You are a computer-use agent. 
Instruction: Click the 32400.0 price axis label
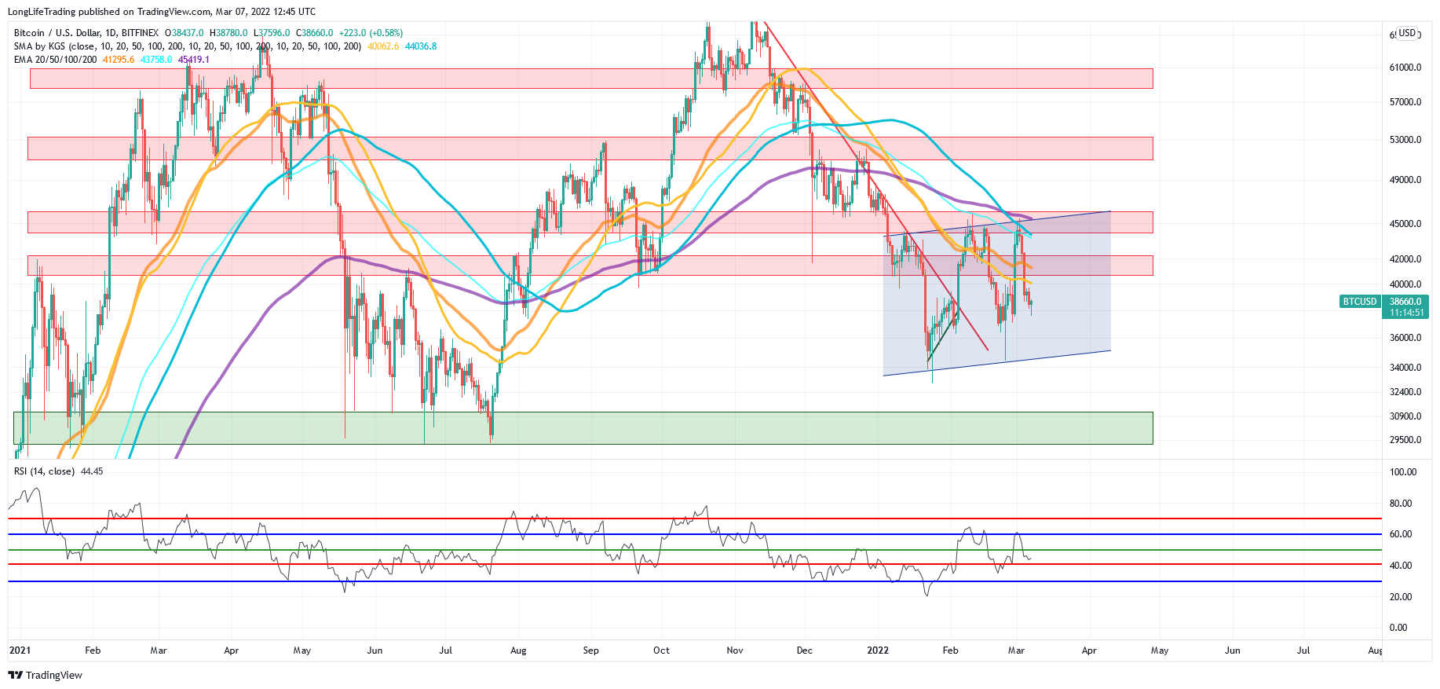(1405, 392)
